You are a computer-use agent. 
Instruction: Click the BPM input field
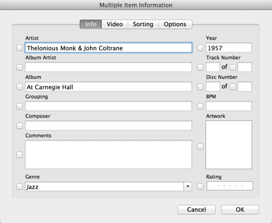pyautogui.click(x=229, y=106)
